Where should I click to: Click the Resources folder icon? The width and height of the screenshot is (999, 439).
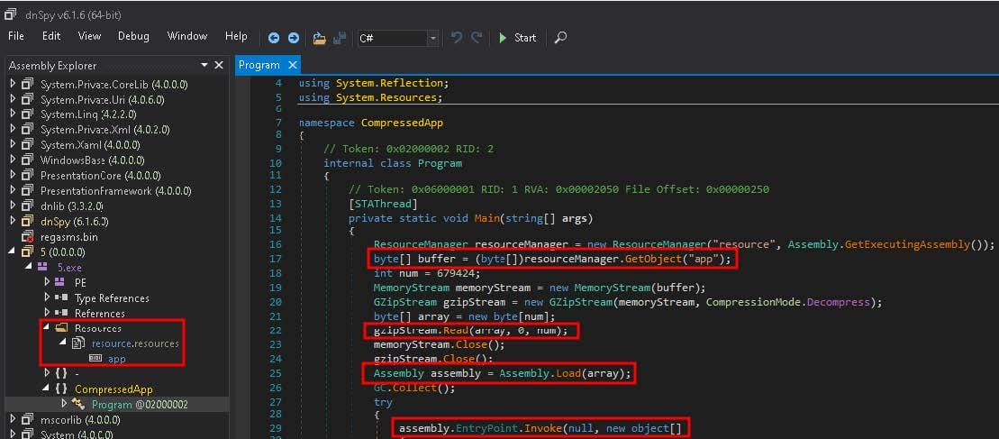pyautogui.click(x=62, y=328)
